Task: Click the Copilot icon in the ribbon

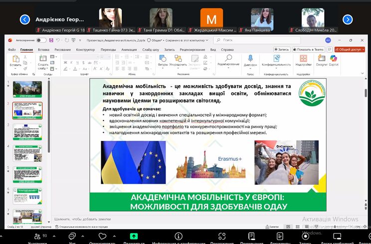Action: point(334,59)
